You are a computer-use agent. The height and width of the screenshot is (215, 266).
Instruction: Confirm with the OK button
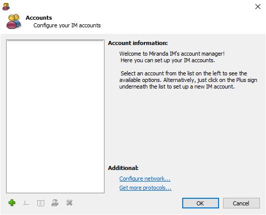point(200,203)
